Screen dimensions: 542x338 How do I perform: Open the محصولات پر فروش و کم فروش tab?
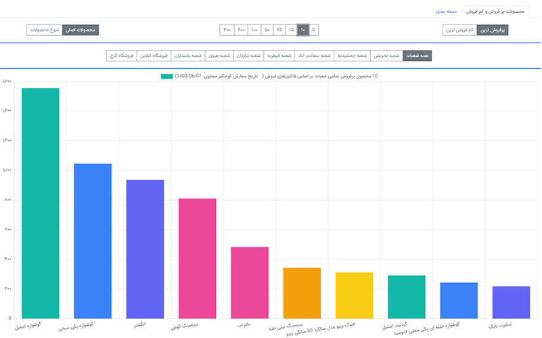[x=497, y=11]
